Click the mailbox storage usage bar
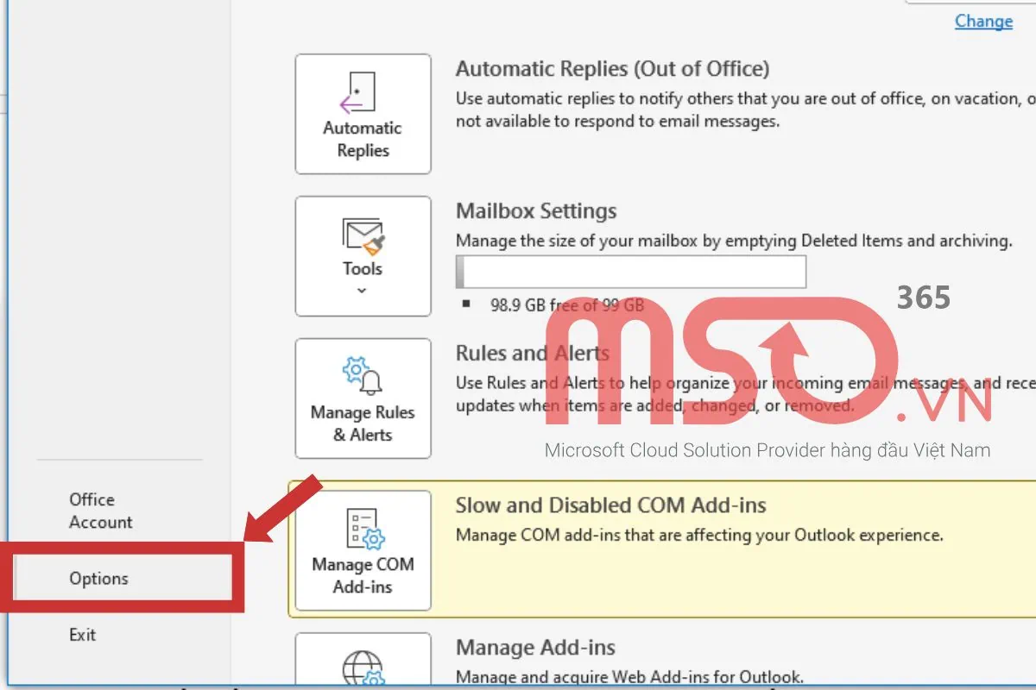This screenshot has height=690, width=1036. click(630, 271)
